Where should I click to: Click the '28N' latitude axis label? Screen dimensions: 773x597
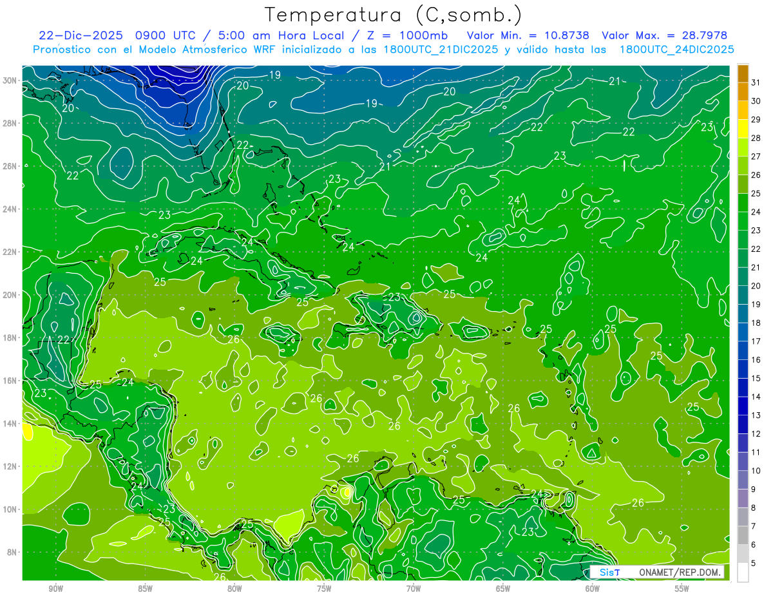point(10,123)
